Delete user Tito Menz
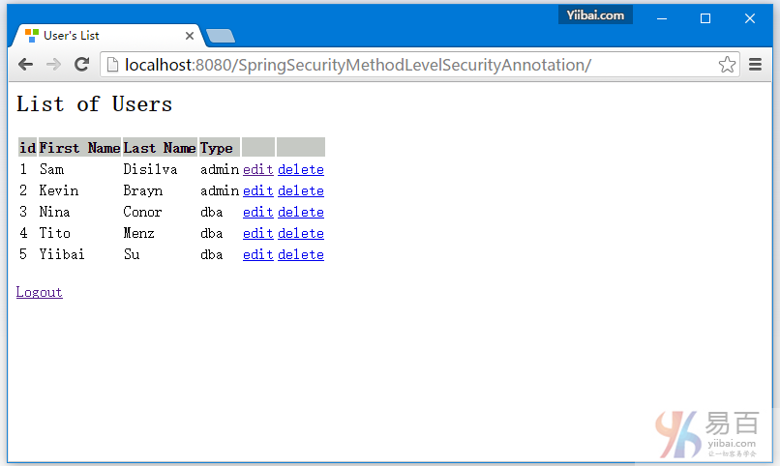 (301, 234)
